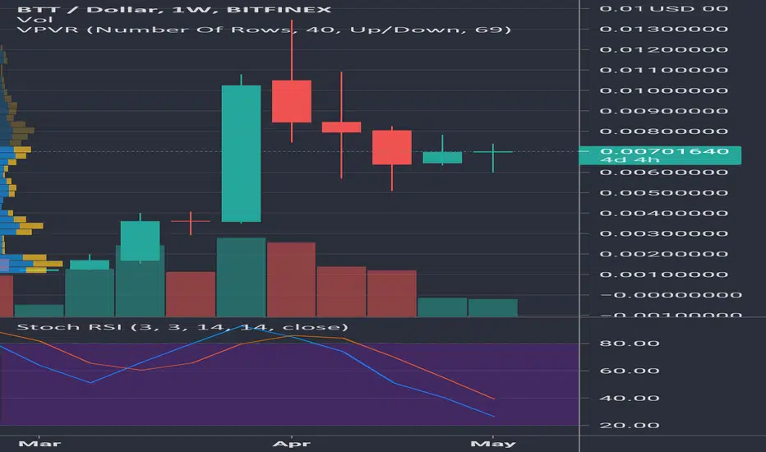The height and width of the screenshot is (452, 766).
Task: Click the 40.00 Stoch RSI axis label
Action: [630, 399]
